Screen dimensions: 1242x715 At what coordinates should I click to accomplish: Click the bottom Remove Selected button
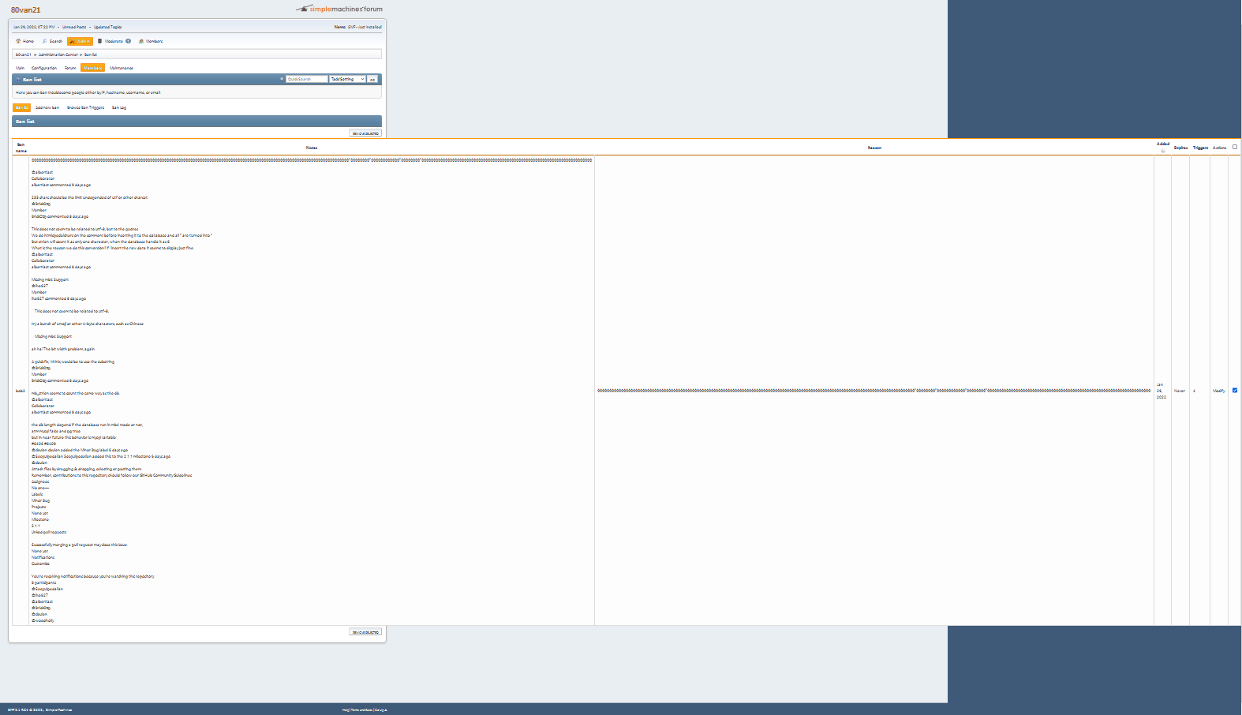[x=365, y=631]
